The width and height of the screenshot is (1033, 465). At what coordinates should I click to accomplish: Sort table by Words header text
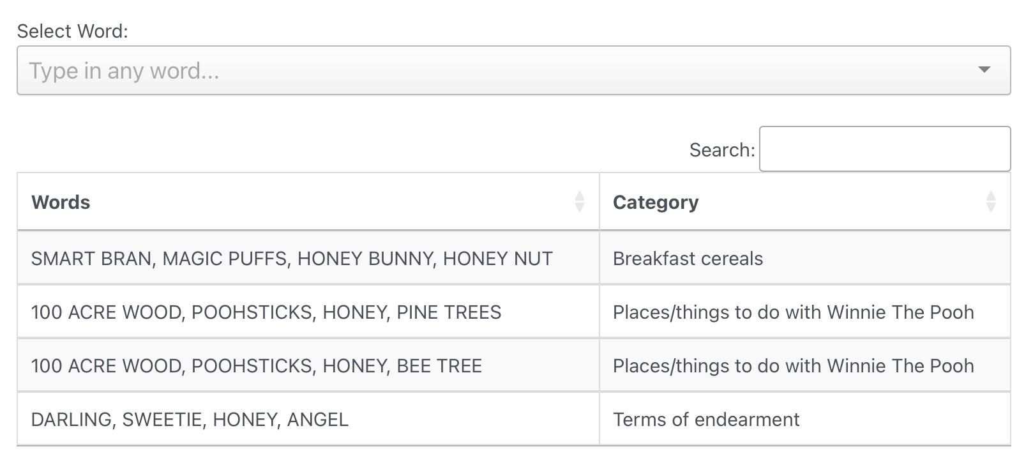click(61, 202)
